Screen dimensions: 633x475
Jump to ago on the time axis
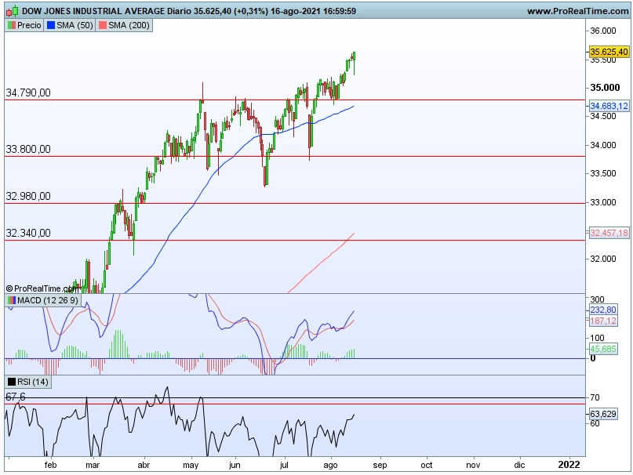coord(330,465)
